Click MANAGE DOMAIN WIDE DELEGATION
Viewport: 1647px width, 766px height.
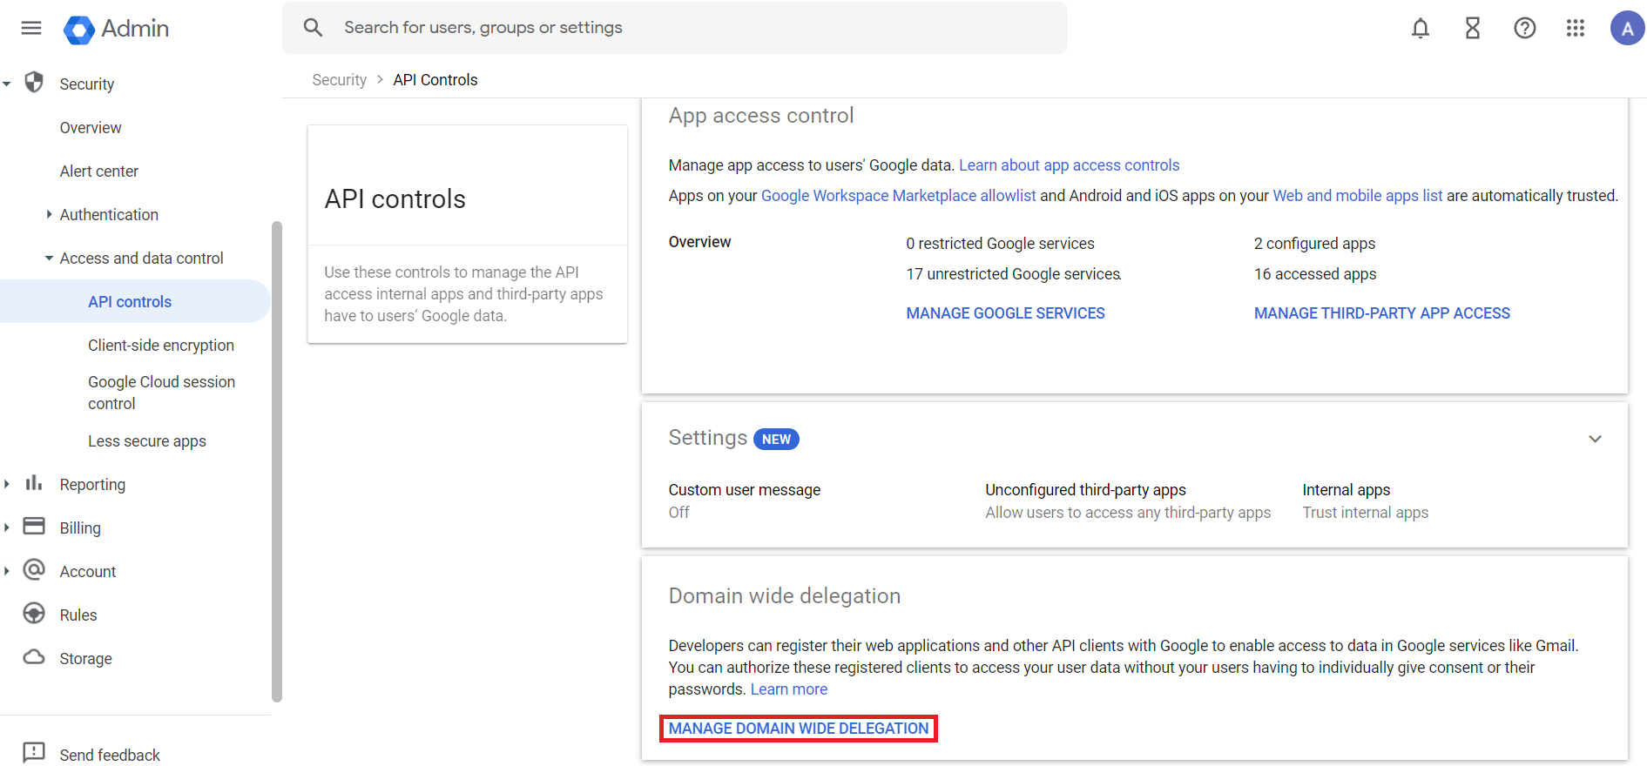click(799, 729)
